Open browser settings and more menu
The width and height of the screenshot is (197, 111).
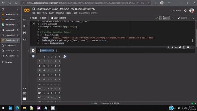168,3
